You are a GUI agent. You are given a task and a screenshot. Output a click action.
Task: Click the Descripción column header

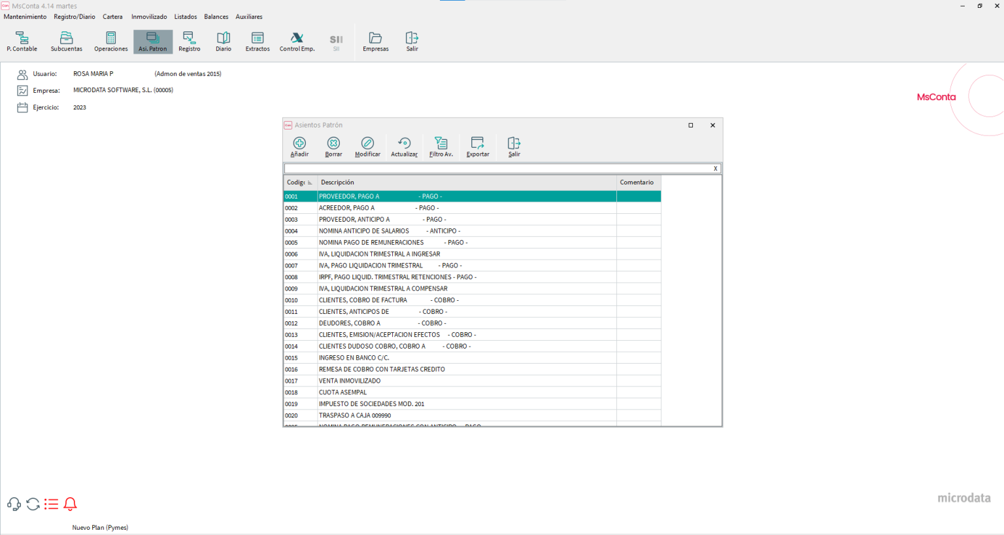(467, 182)
